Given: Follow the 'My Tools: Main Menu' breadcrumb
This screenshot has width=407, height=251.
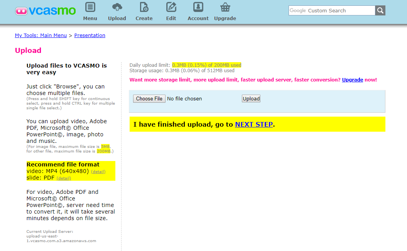Looking at the screenshot, I should [41, 35].
